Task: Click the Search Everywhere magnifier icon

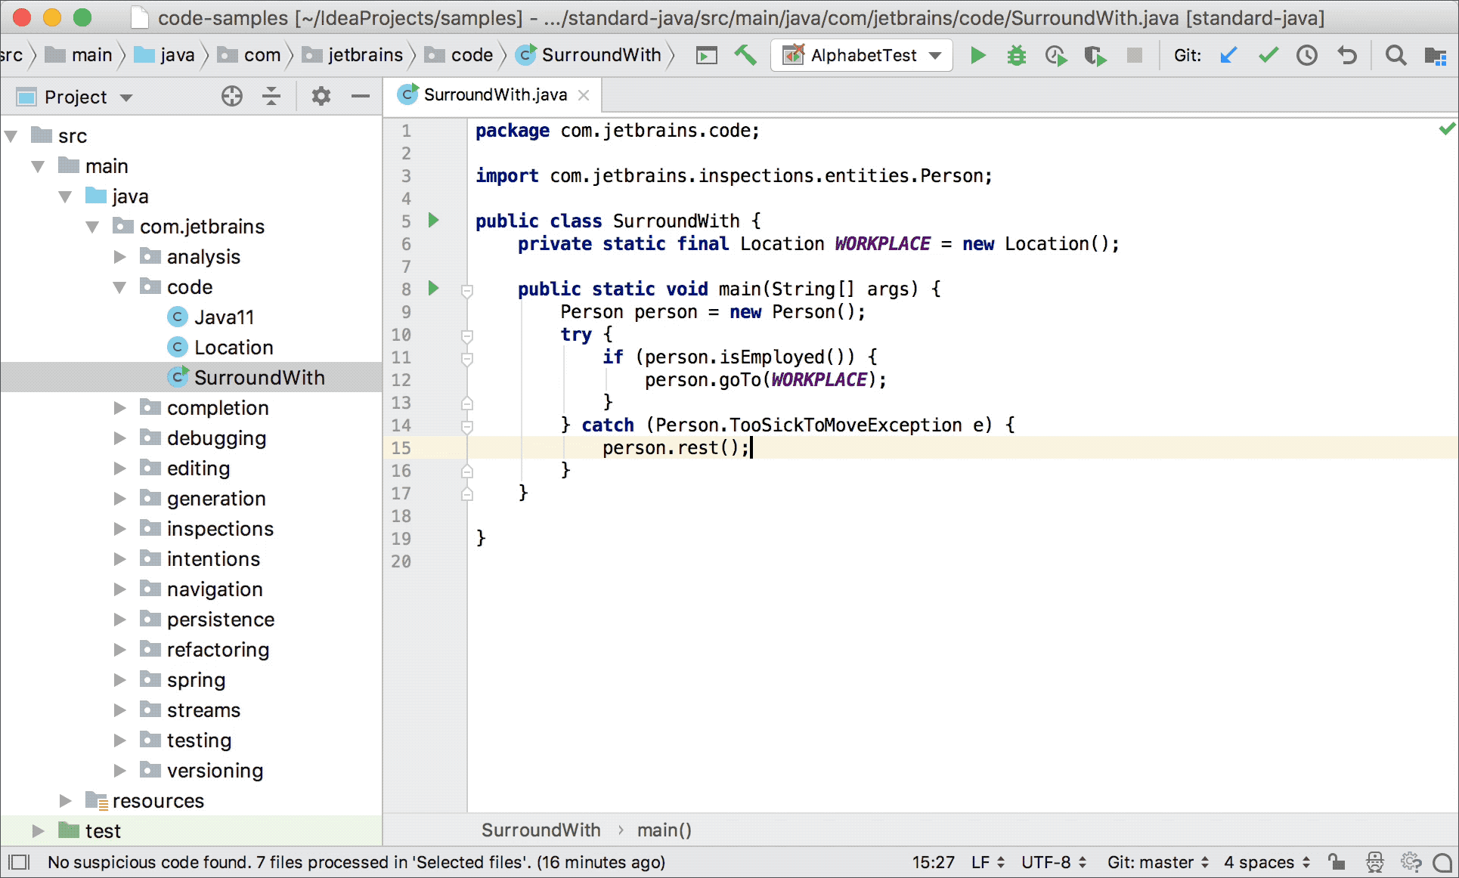Action: coord(1395,55)
